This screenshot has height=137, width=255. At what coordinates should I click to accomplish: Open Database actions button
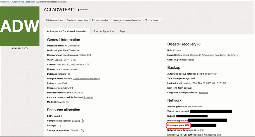(x=54, y=20)
